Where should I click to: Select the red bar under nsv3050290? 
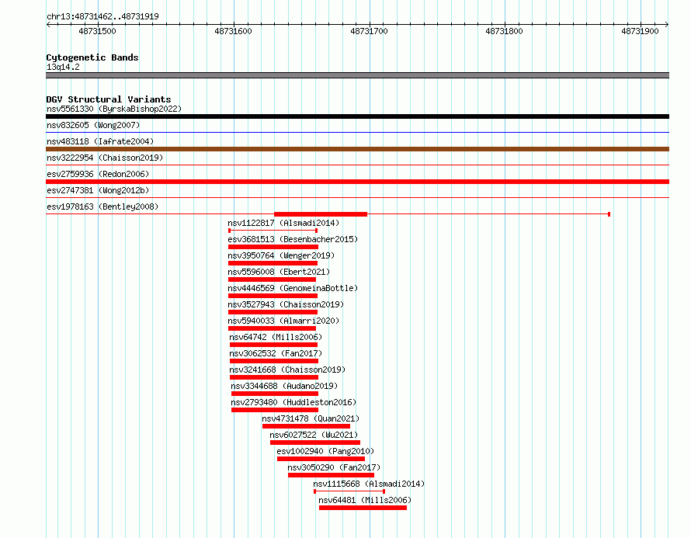tap(331, 475)
